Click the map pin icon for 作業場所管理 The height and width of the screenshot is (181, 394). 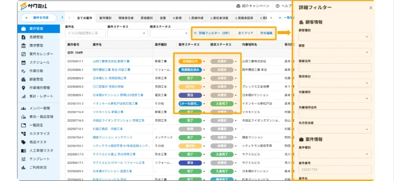pos(23,88)
